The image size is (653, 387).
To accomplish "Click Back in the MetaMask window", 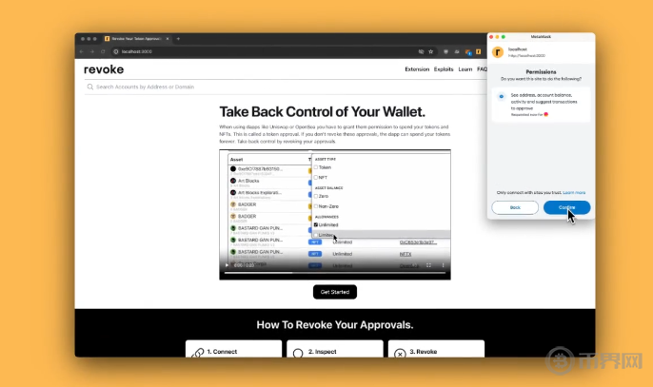I will [x=515, y=207].
